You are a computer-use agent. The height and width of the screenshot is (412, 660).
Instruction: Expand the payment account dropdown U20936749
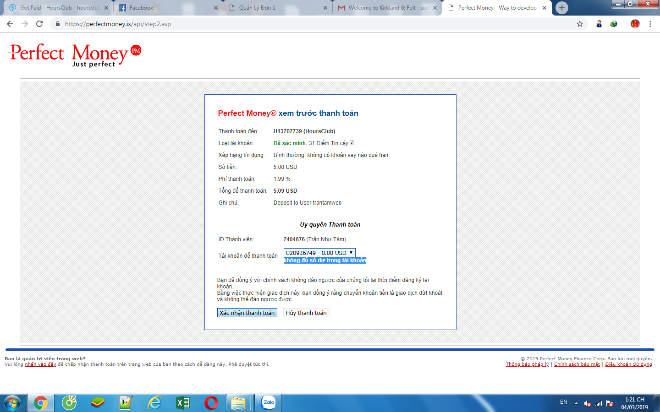[x=319, y=253]
